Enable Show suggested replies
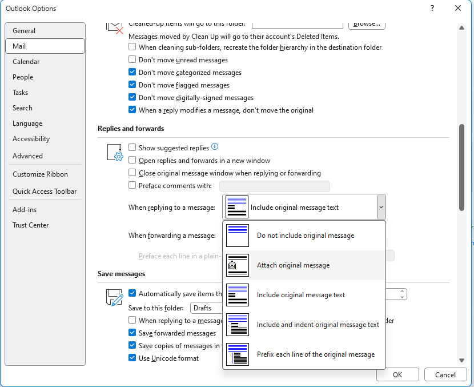This screenshot has height=387, width=474. click(x=132, y=147)
